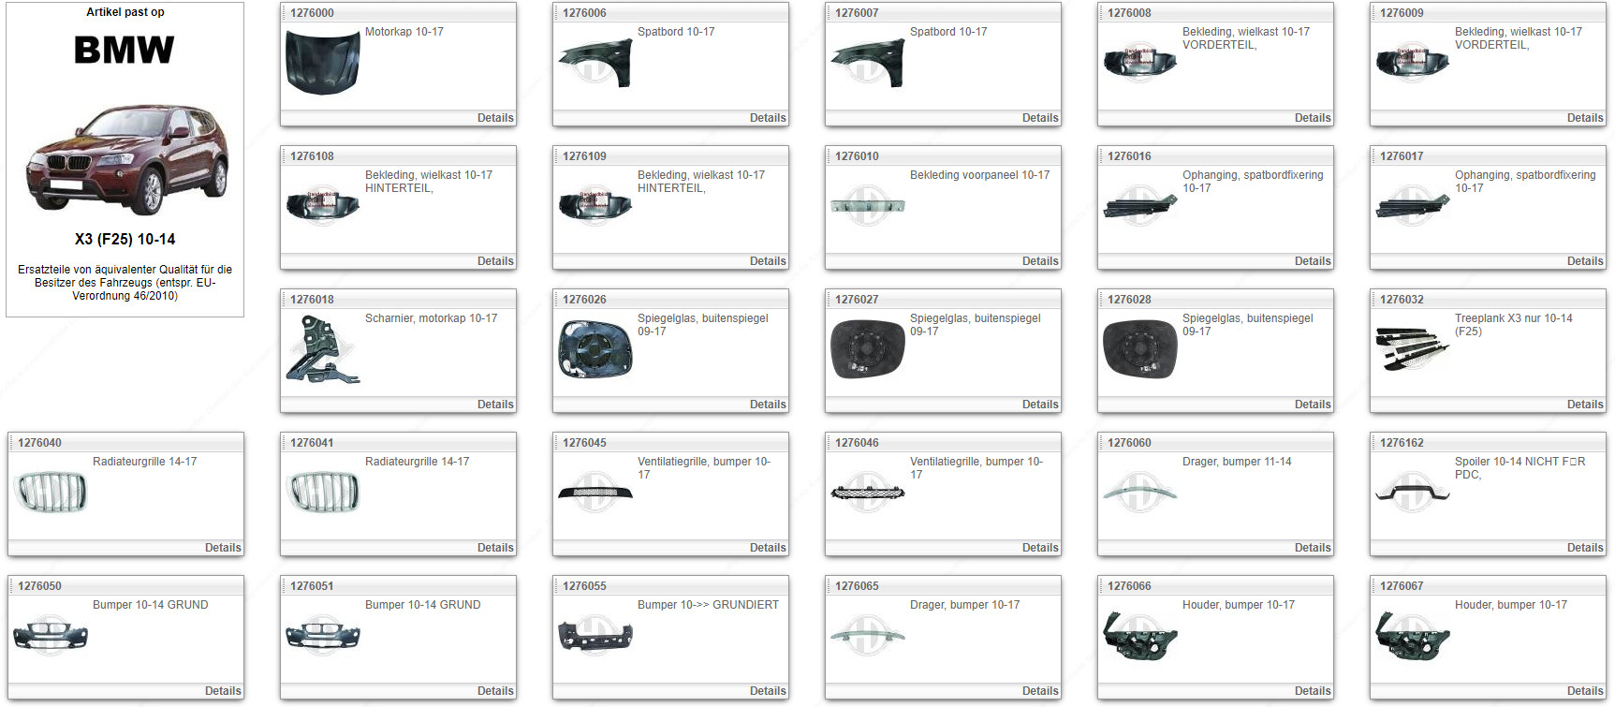Open wheel liner image for part 1276008

pos(1140,62)
